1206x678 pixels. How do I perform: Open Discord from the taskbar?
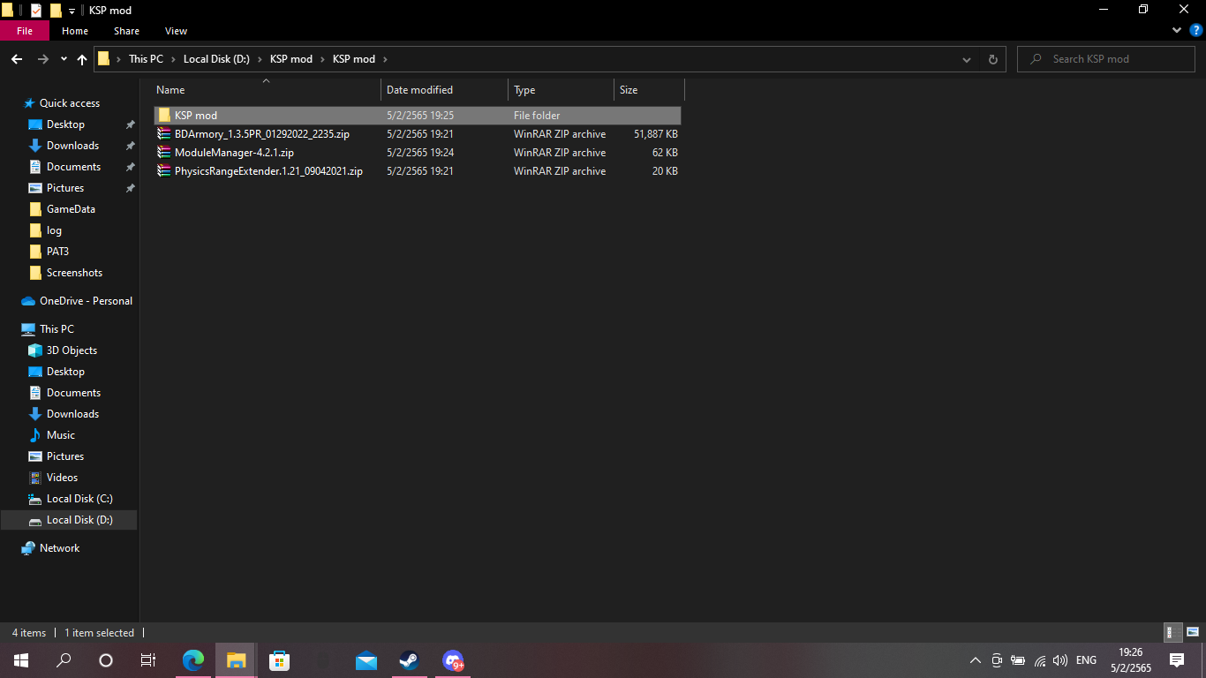453,660
